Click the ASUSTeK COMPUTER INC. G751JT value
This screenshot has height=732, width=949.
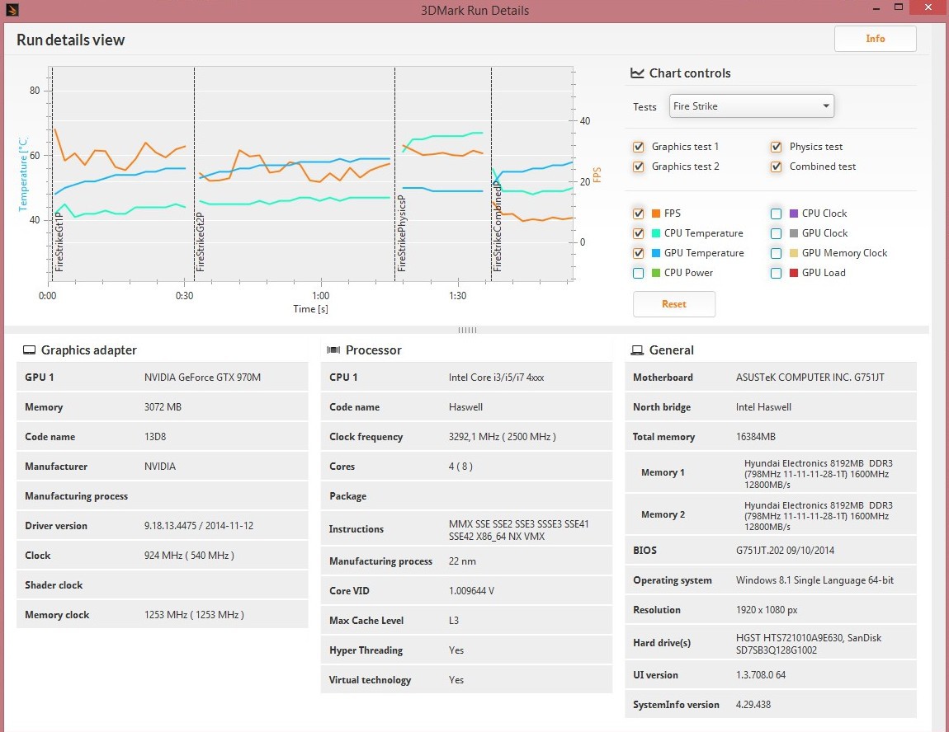click(x=810, y=378)
